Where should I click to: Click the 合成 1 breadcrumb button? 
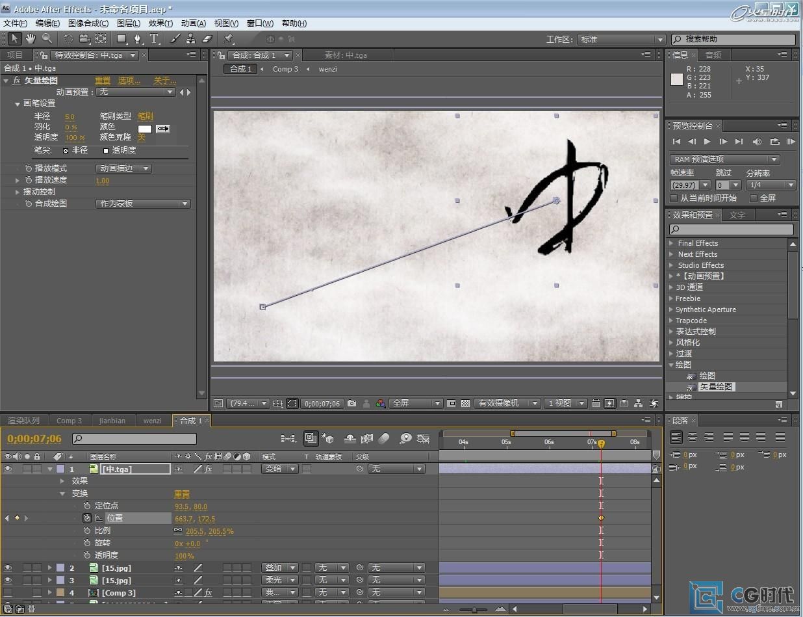[x=241, y=69]
